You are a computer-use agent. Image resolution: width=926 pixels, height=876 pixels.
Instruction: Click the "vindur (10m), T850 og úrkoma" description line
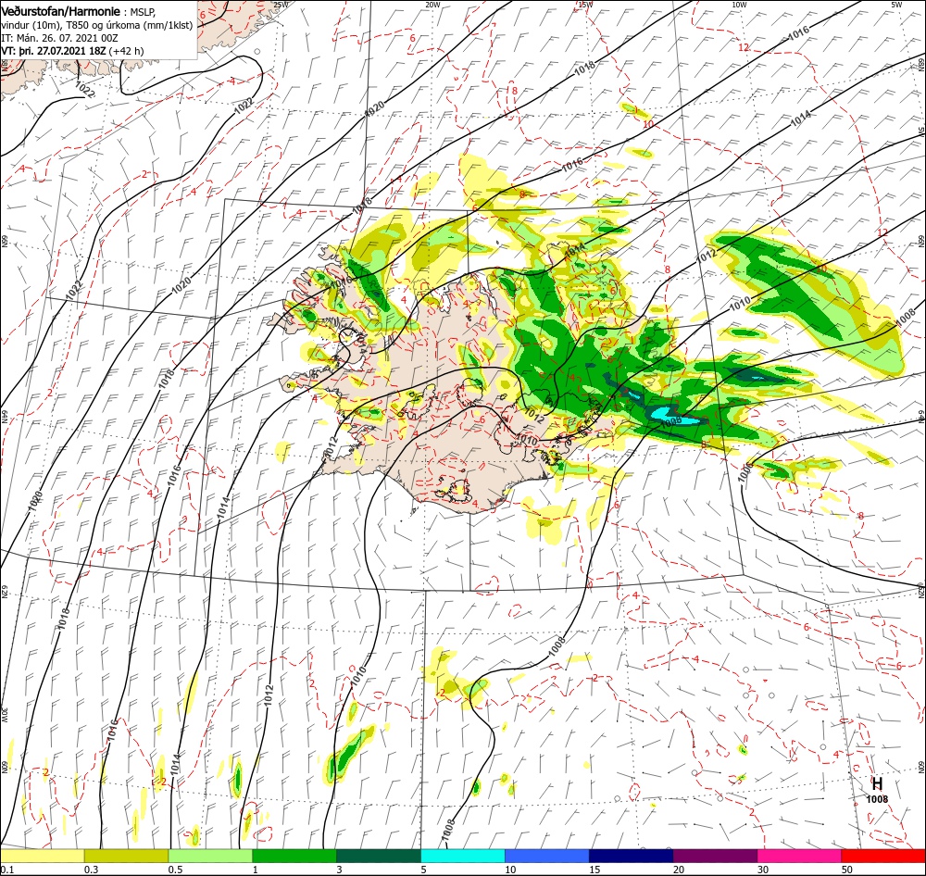[x=97, y=25]
